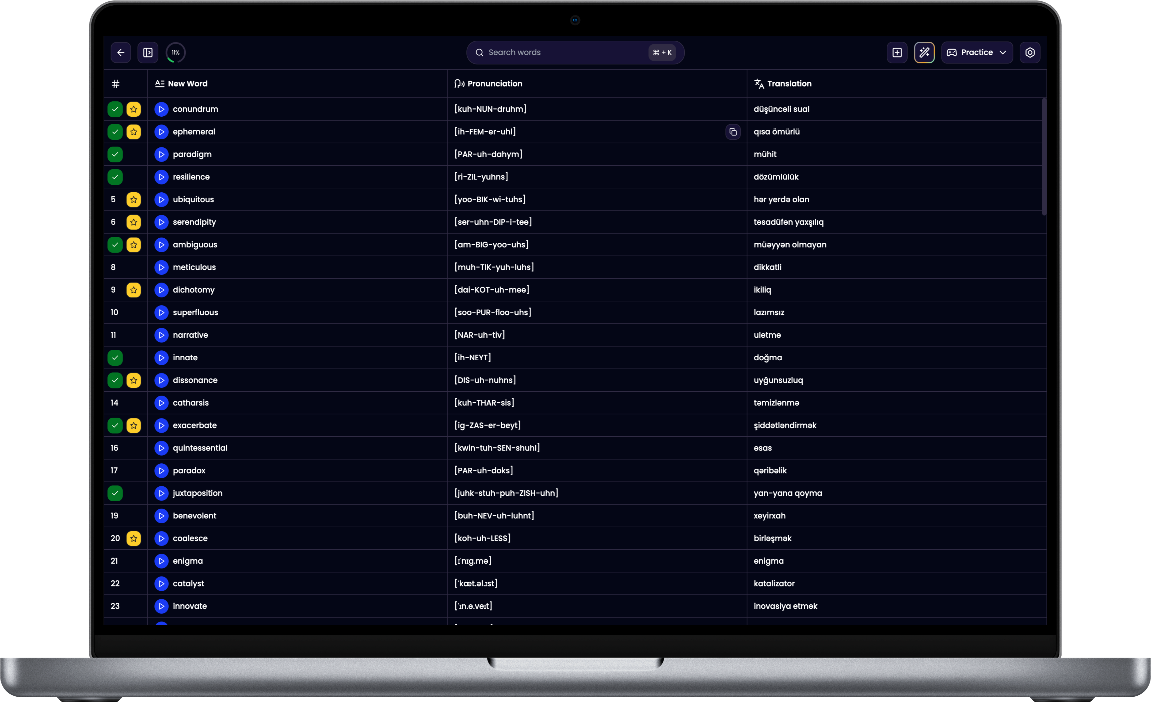
Task: Unstar the ubiquitous word
Action: point(134,199)
